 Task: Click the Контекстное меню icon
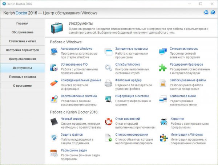point(163,99)
